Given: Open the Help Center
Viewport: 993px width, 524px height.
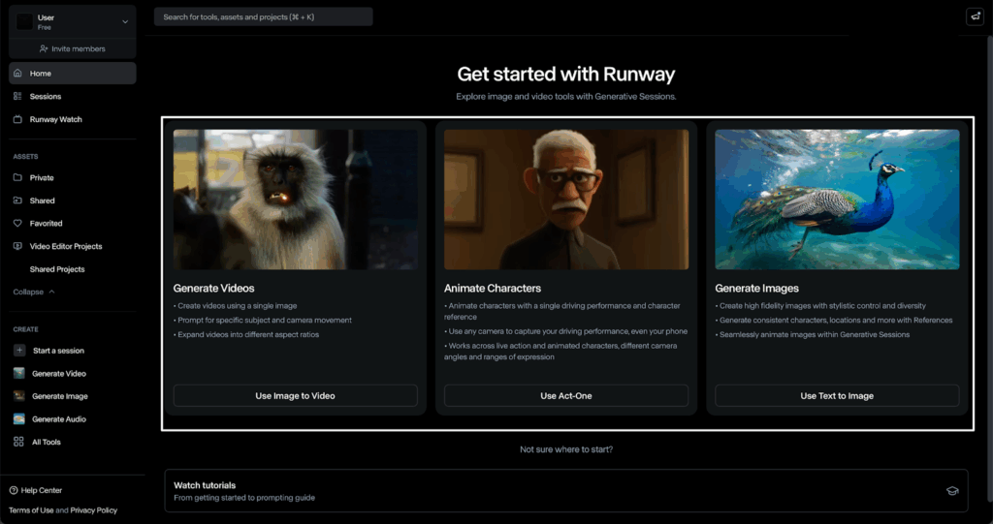Looking at the screenshot, I should coord(36,490).
